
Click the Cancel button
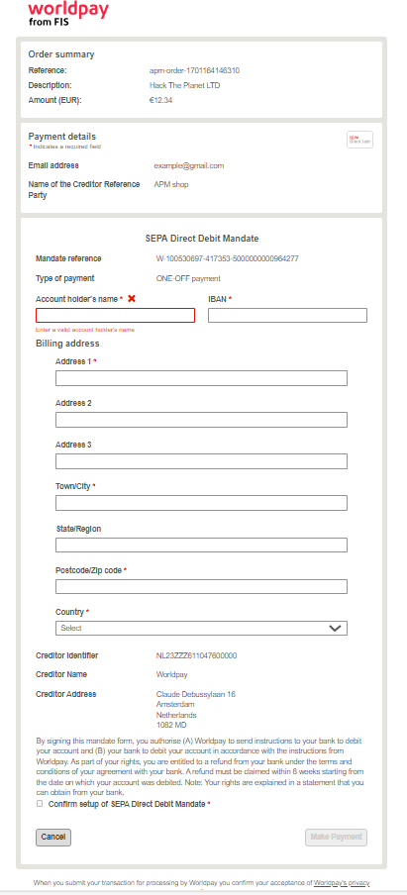coord(53,838)
